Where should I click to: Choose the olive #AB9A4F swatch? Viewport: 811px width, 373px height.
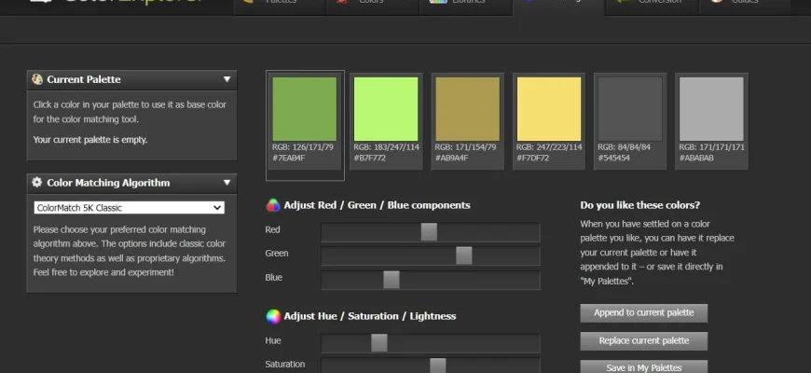coord(467,109)
